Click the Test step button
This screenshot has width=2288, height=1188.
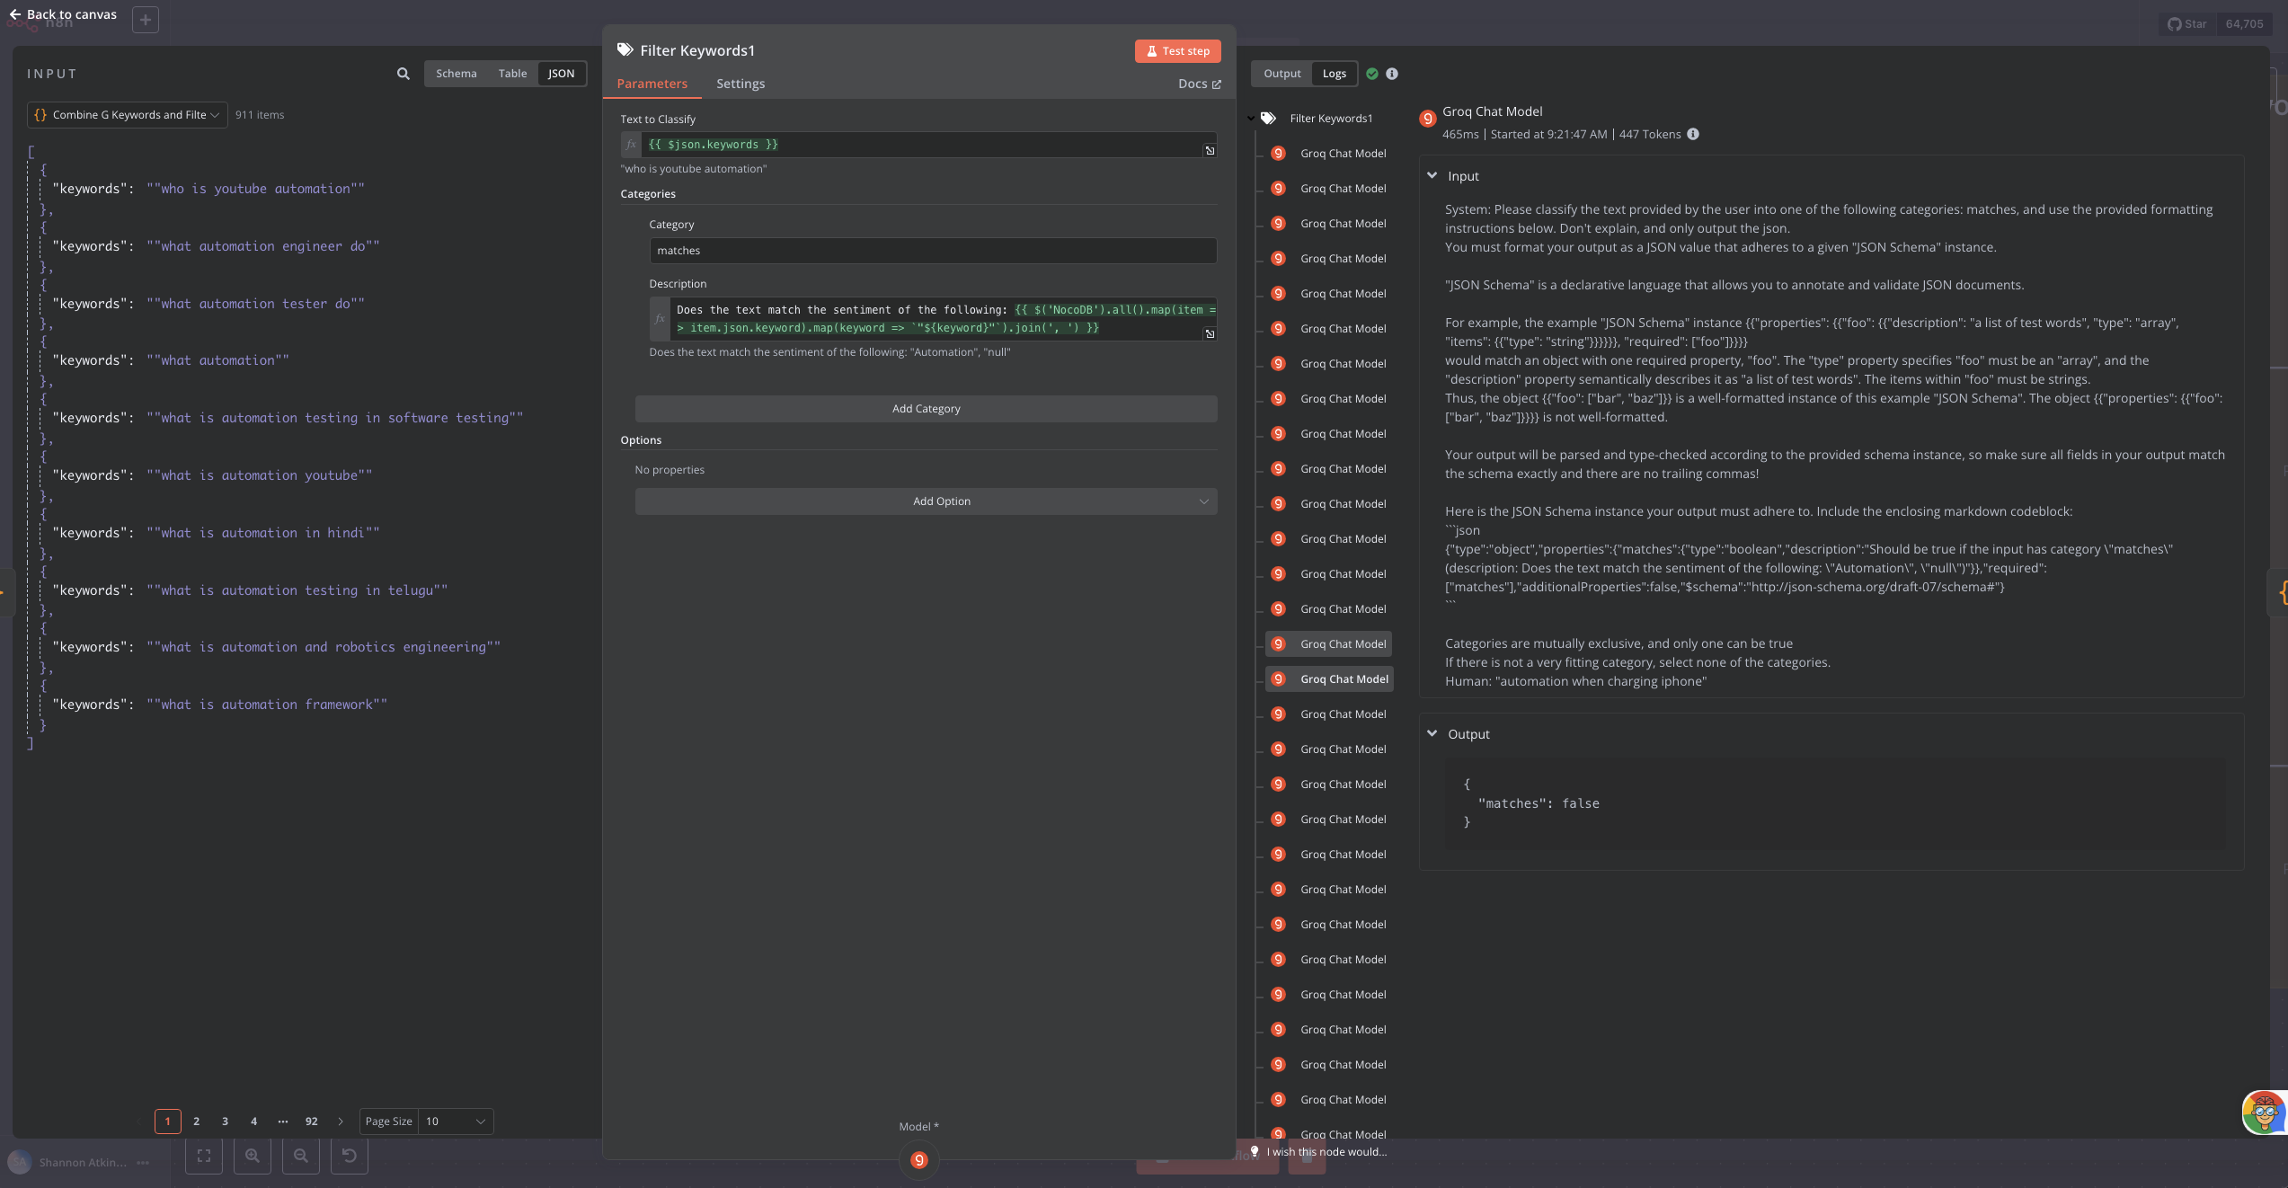1177,51
